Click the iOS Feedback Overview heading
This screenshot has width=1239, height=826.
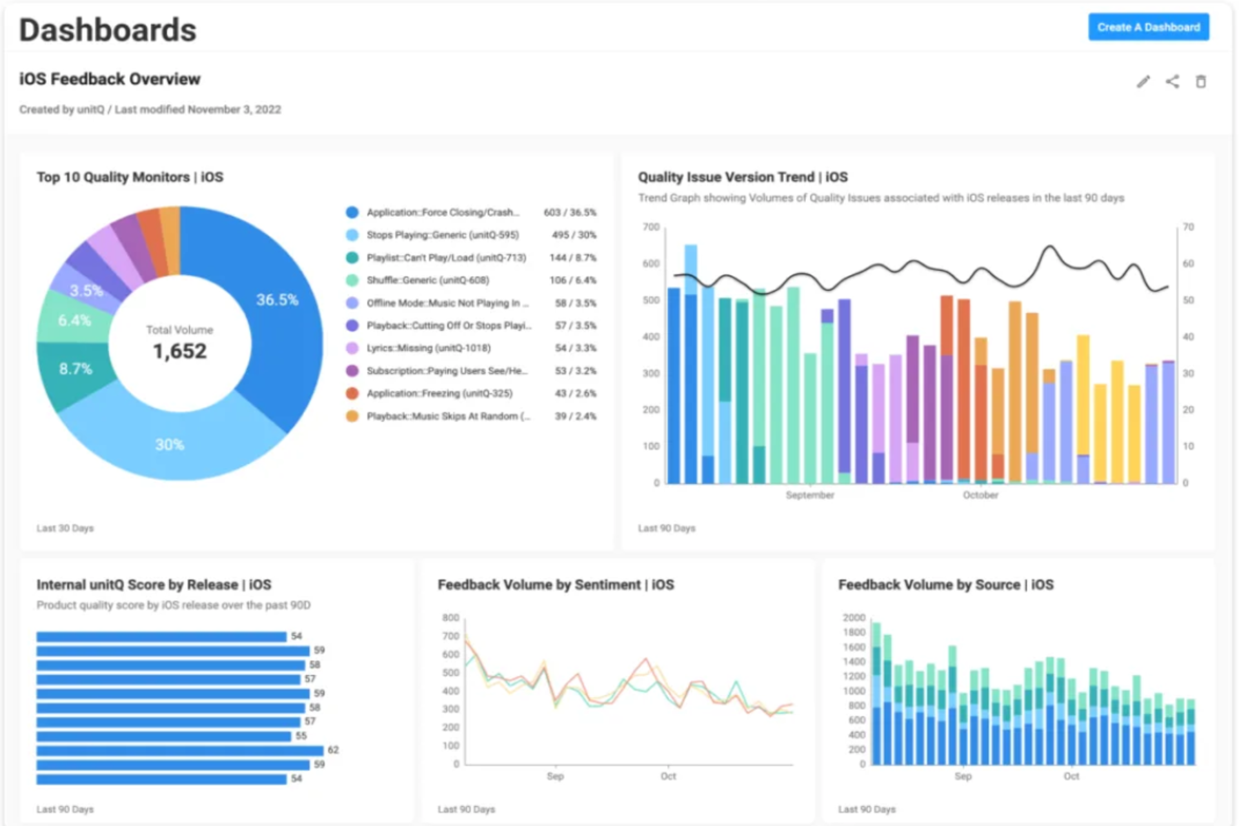tap(110, 79)
